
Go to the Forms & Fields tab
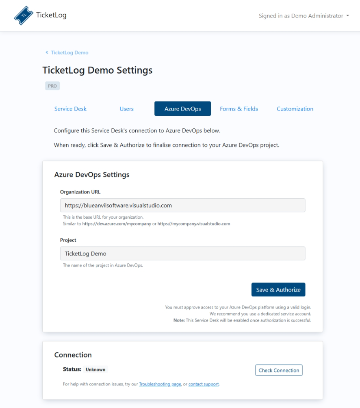[x=239, y=109]
